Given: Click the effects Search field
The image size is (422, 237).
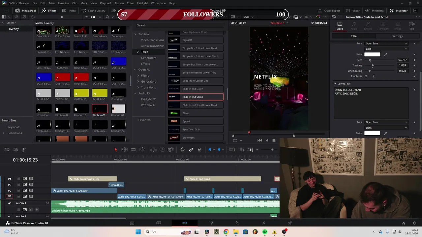Looking at the screenshot, I should point(180,25).
